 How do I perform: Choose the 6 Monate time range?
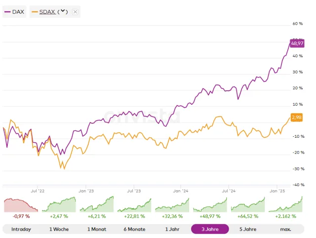click(134, 229)
